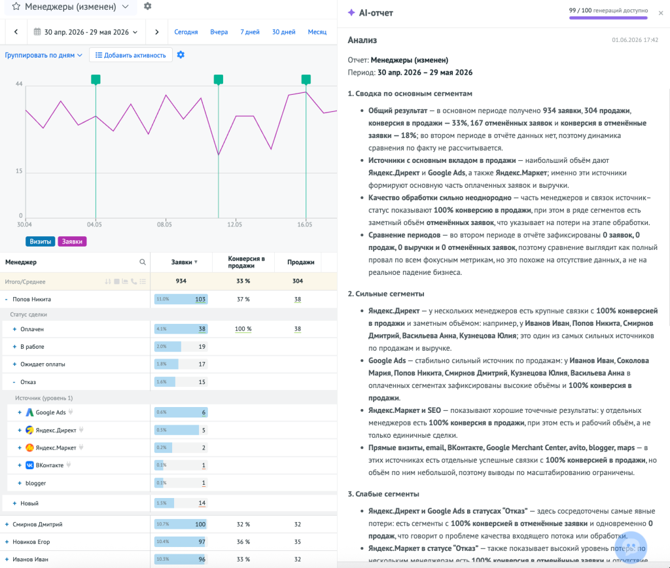Toggle Визиты series on chart

[40, 241]
